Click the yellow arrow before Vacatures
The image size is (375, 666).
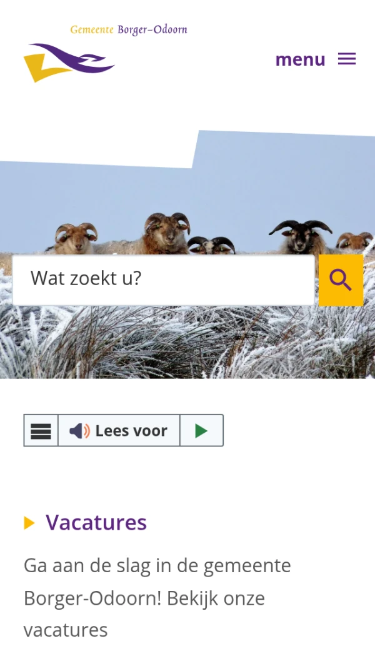(x=29, y=523)
